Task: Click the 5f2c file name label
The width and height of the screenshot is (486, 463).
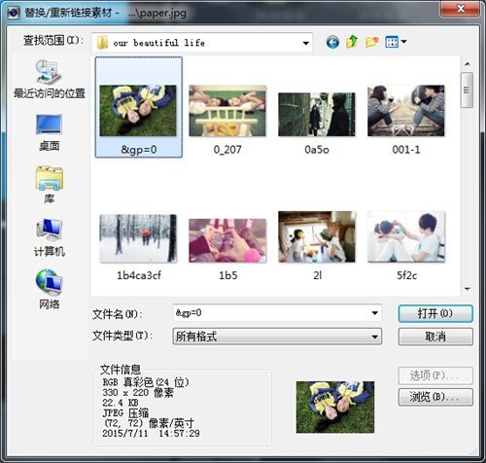Action: [x=406, y=275]
